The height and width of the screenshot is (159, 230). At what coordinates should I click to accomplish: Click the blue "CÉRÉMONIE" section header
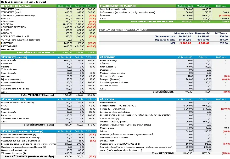tap(108, 57)
